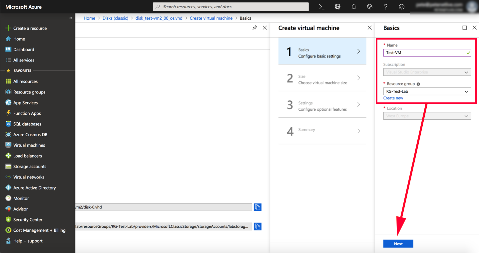
Task: Open Cloud Shell from top bar
Action: pyautogui.click(x=321, y=7)
